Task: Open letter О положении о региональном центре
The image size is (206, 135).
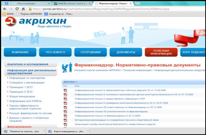Action: pos(134,95)
